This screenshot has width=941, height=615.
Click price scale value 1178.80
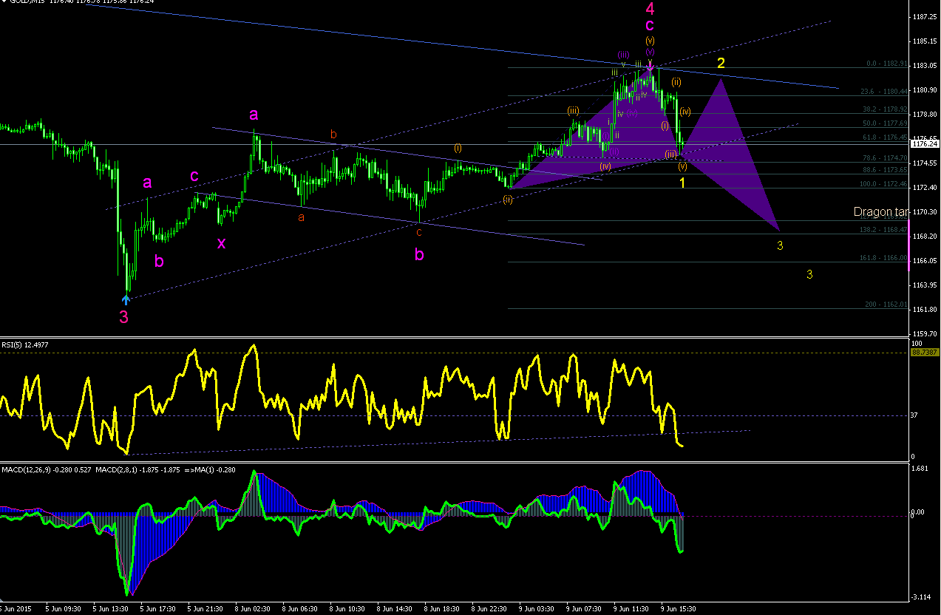(926, 114)
